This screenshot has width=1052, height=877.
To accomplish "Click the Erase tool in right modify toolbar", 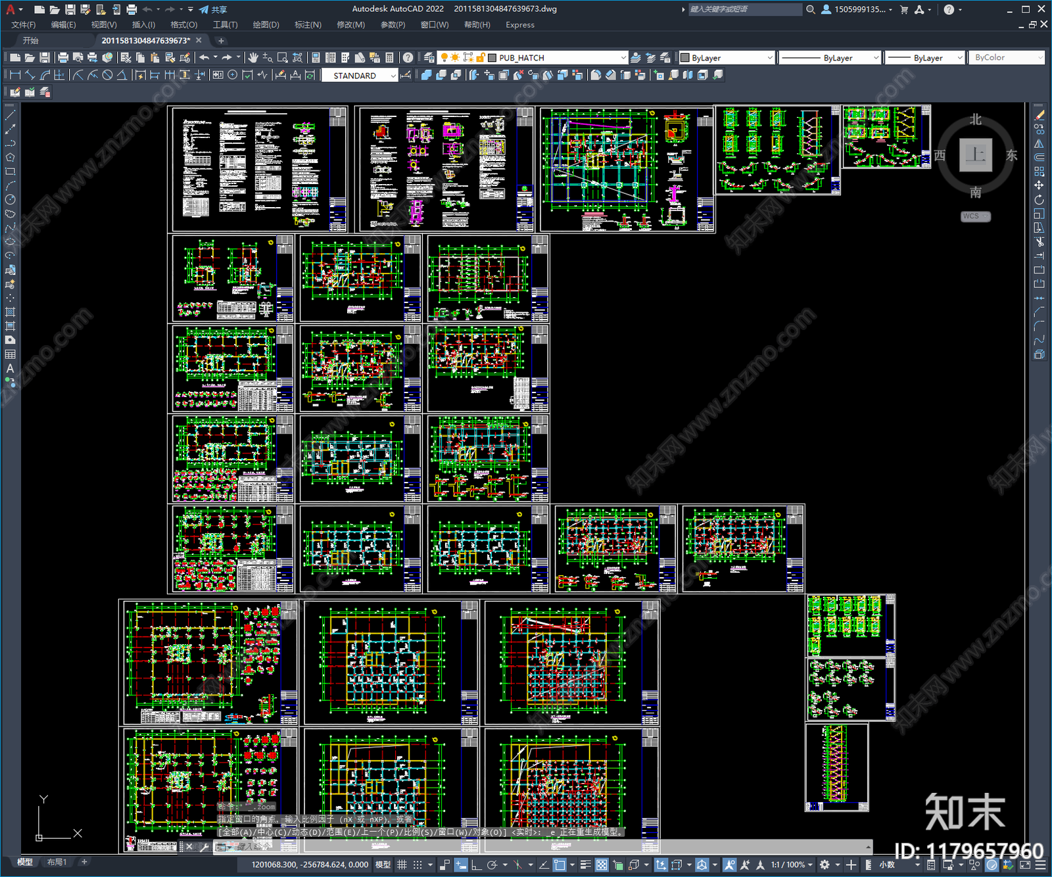I will tap(1040, 115).
